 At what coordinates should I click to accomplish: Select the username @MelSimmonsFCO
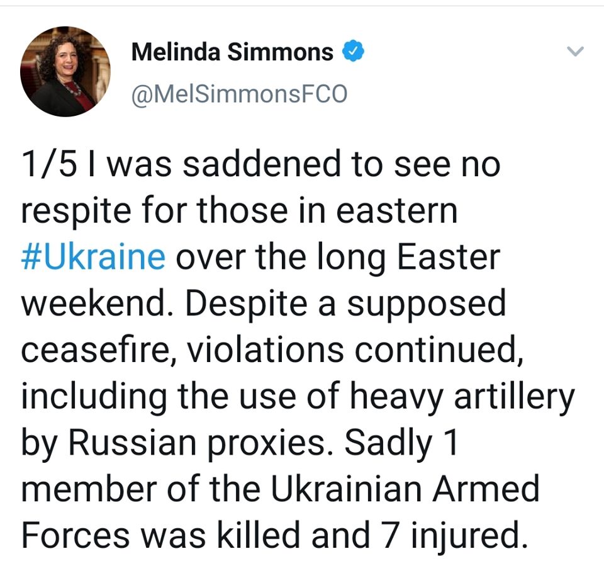pyautogui.click(x=239, y=93)
